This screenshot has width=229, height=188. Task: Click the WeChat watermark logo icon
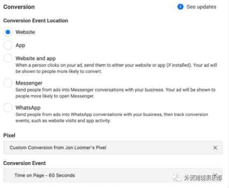176,177
